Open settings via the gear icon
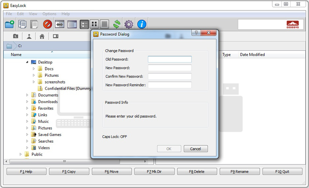This screenshot has height=188, width=309. [129, 24]
